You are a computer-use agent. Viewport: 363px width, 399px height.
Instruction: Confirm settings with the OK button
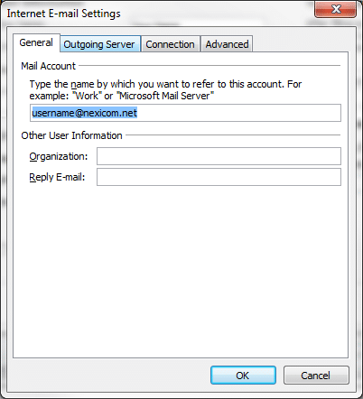coord(243,376)
